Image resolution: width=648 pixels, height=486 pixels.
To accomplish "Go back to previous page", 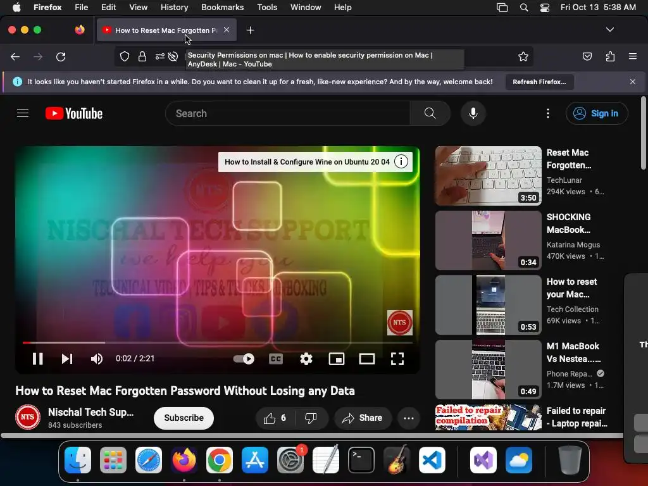I will pyautogui.click(x=15, y=56).
